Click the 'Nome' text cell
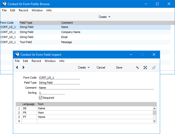175x134 pixels. (x=95, y=117)
